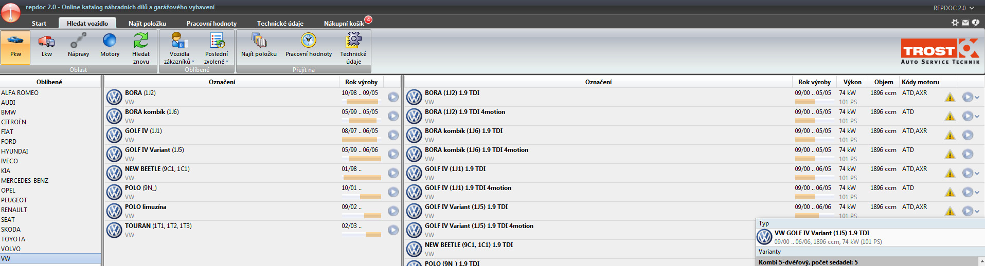985x266 pixels.
Task: Switch to the Hledat vozidlo tab
Action: pos(87,23)
